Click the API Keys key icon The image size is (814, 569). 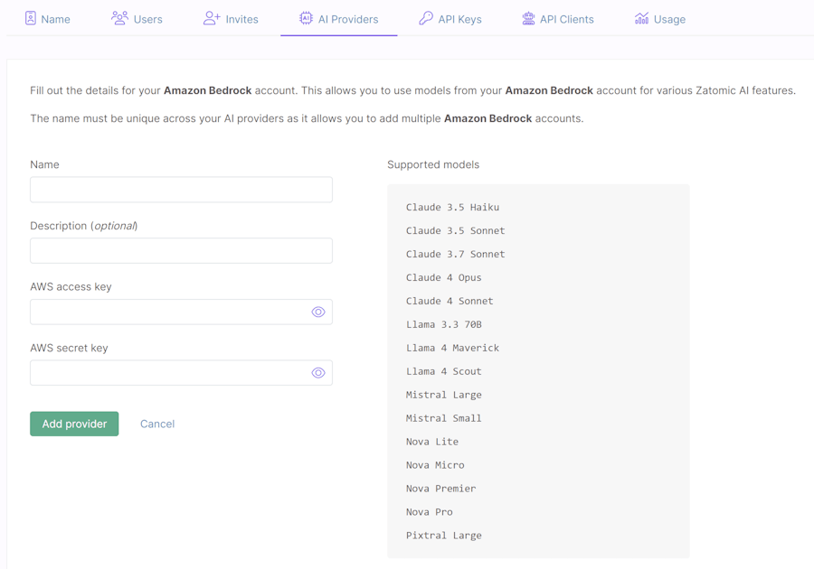tap(426, 18)
